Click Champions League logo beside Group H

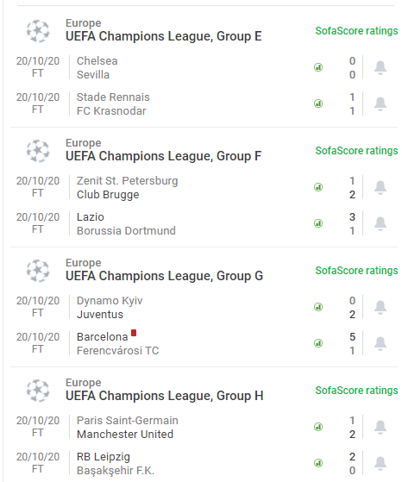click(x=37, y=391)
